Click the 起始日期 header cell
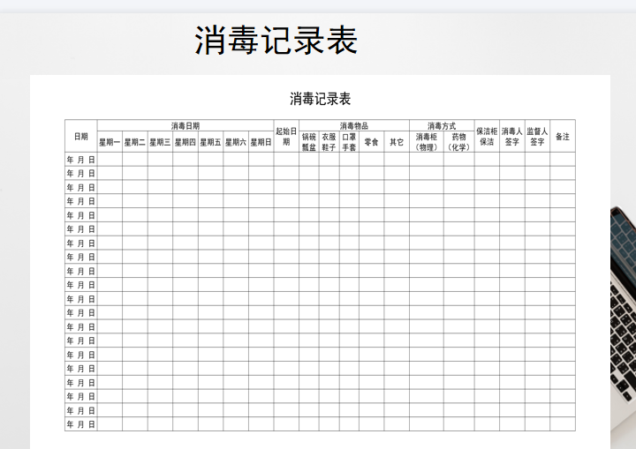 pos(286,137)
